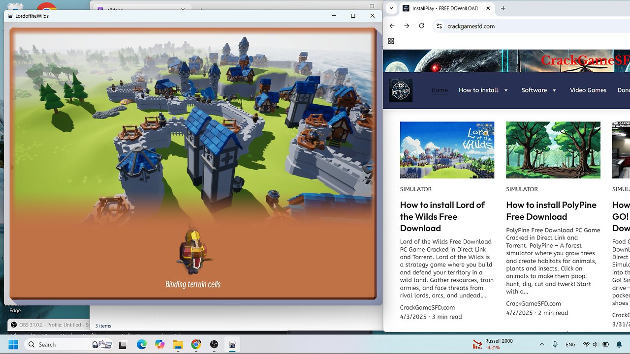Open Wi-Fi network settings in the tray
Image resolution: width=630 pixels, height=354 pixels.
[586, 345]
